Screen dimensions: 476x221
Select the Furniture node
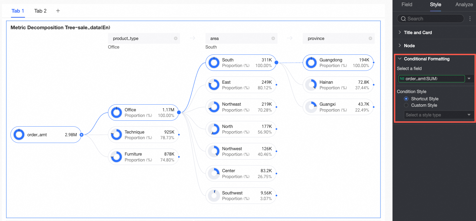pyautogui.click(x=143, y=157)
